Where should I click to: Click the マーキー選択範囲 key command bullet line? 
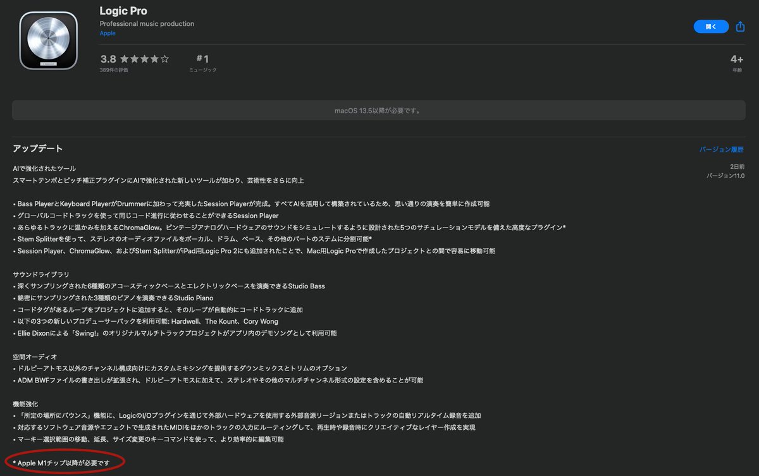[x=148, y=439]
